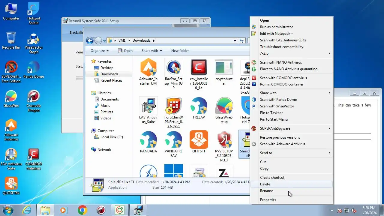Open recent pages dropdown beside Forward

click(104, 40)
